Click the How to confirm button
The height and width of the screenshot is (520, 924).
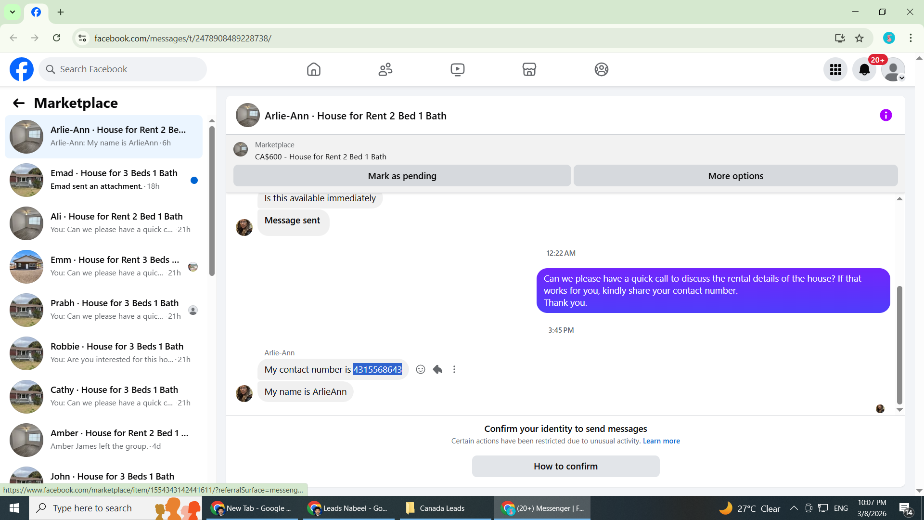[565, 466]
